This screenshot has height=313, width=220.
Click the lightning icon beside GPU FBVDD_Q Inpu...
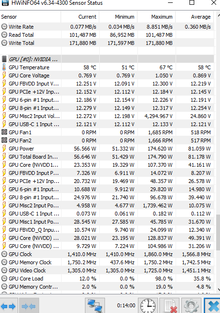tap(4, 230)
